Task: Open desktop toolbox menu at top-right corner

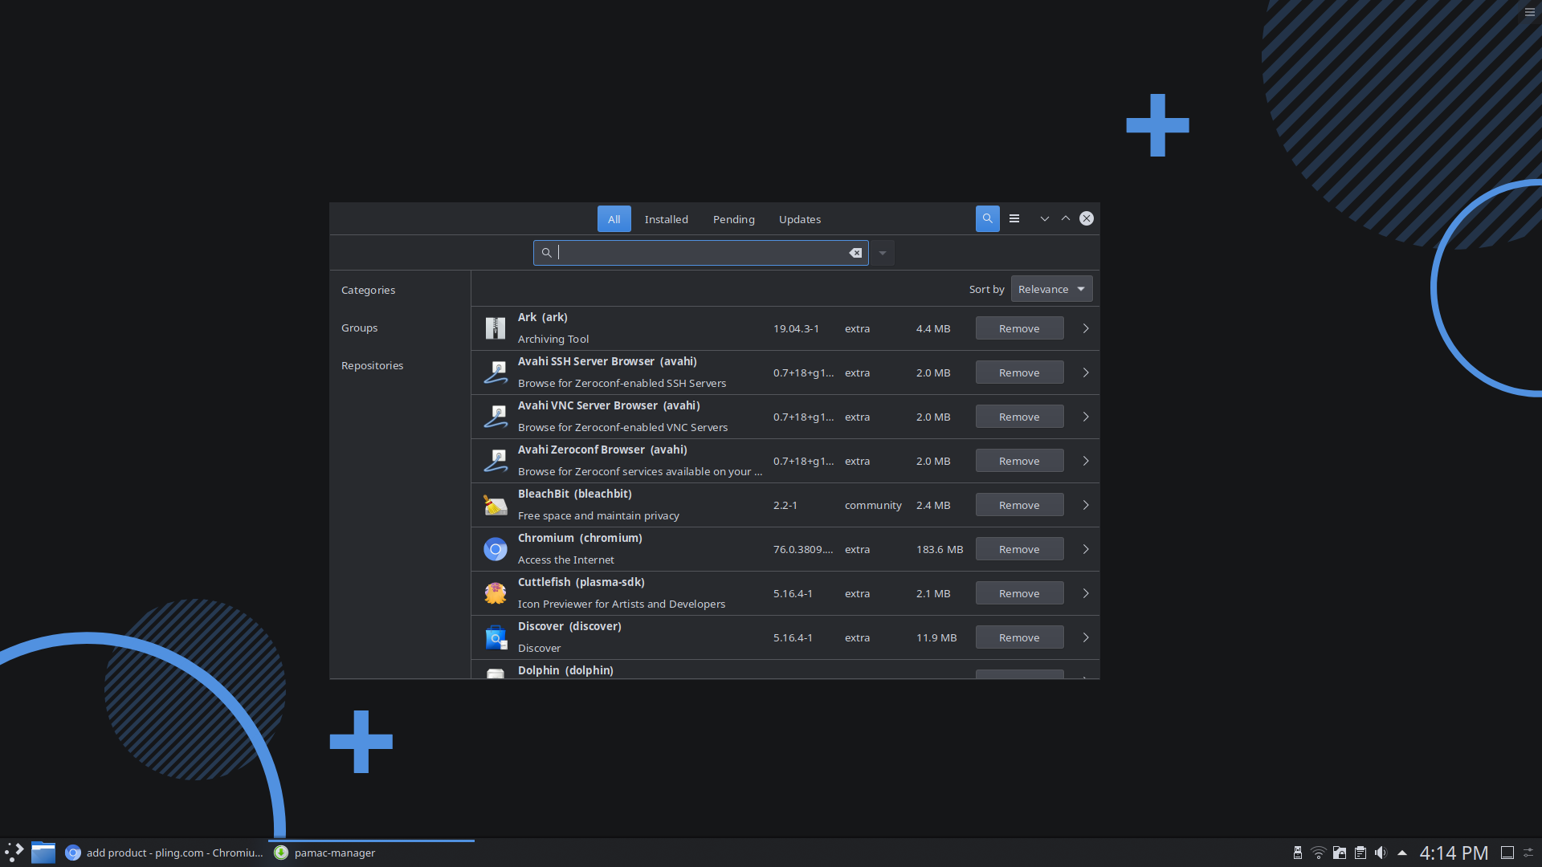Action: tap(1530, 12)
